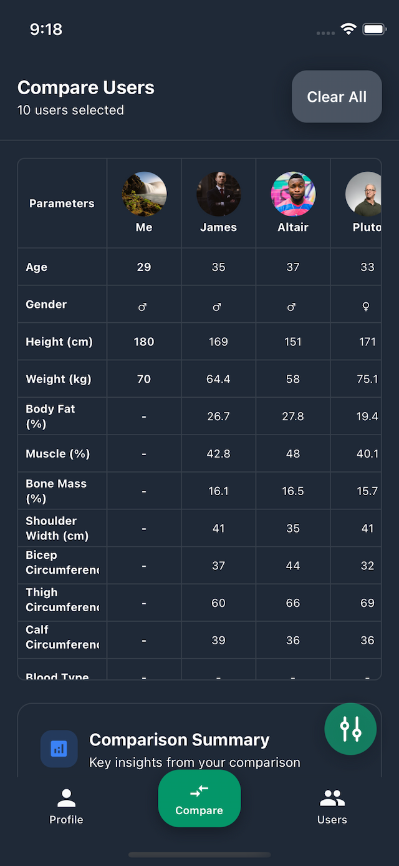Image resolution: width=399 pixels, height=866 pixels.
Task: Switch to the Users tab
Action: coord(332,805)
